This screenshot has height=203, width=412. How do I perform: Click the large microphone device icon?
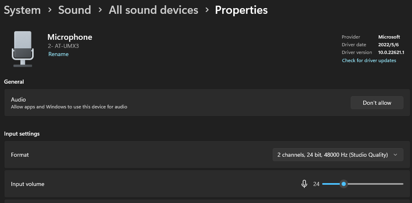tap(23, 49)
